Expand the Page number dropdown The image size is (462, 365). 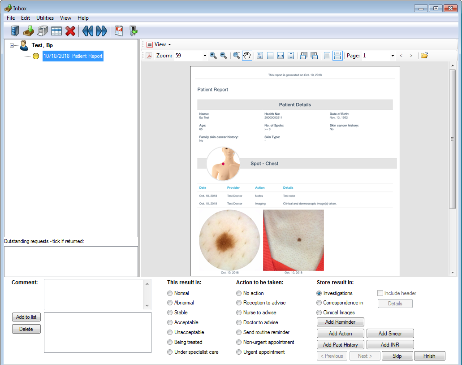click(x=393, y=56)
